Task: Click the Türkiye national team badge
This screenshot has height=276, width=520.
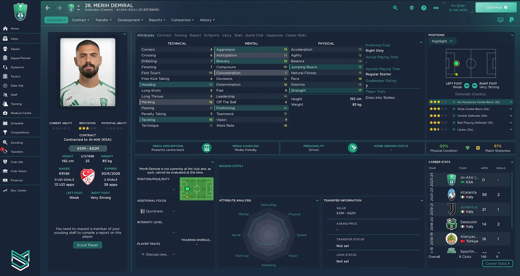Action: point(88,177)
